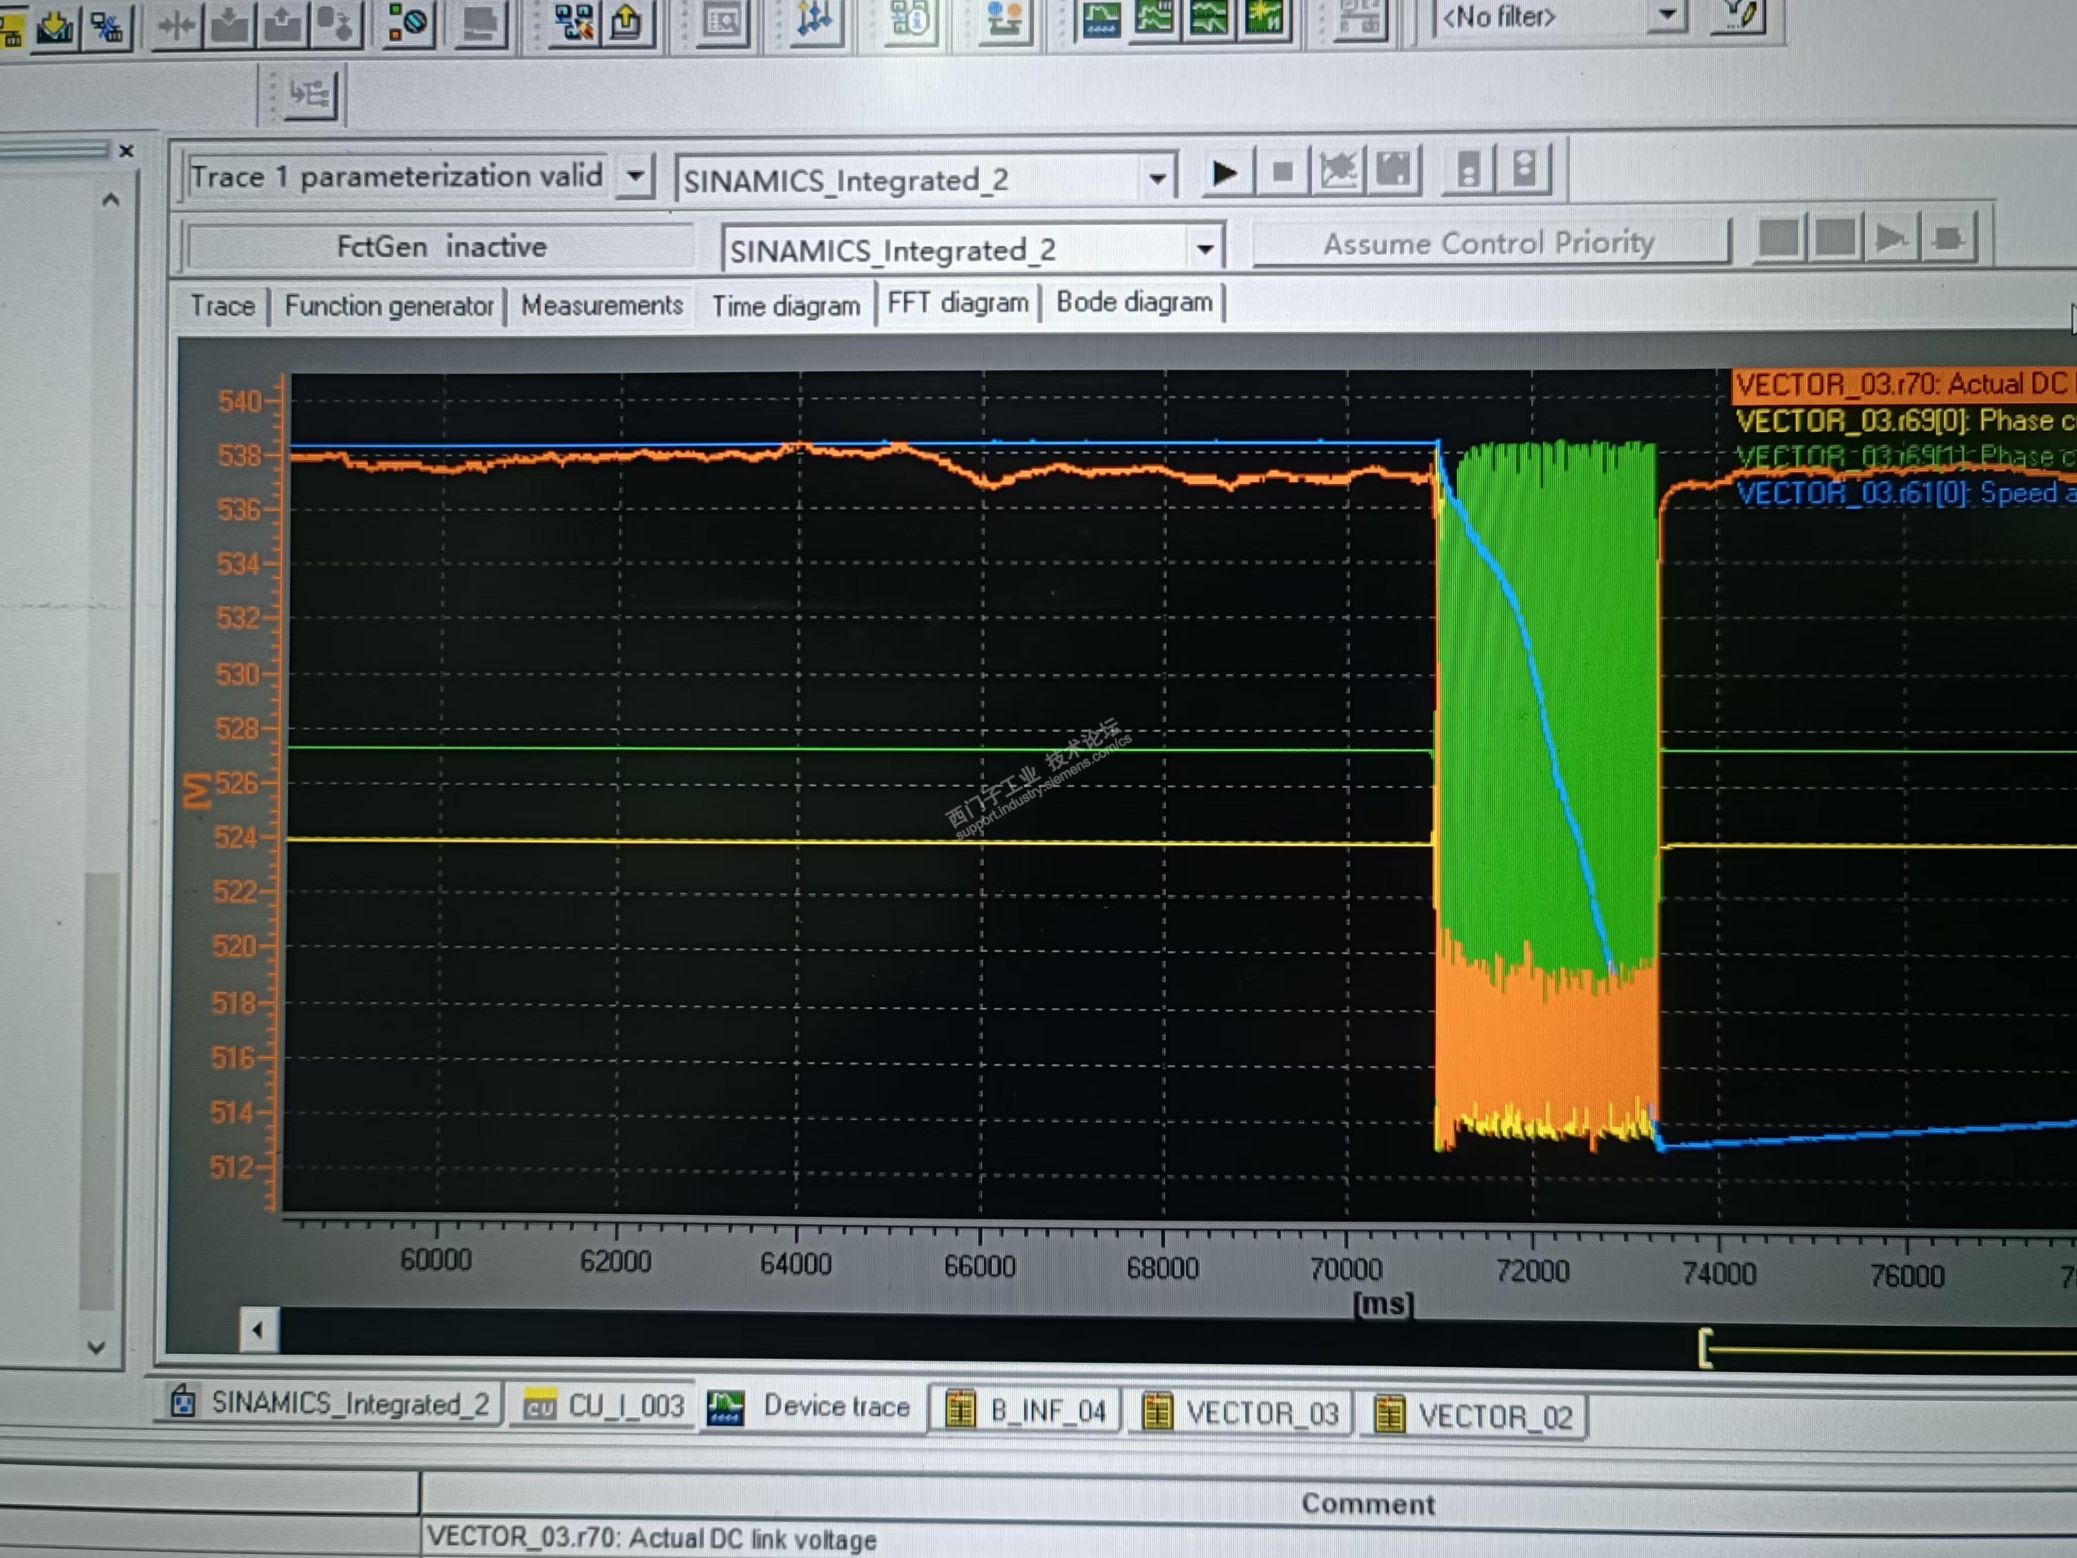Start the trace recording with the play button
The image size is (2077, 1558).
pyautogui.click(x=1224, y=173)
